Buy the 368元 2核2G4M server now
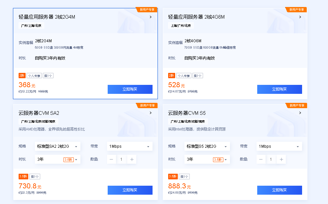This screenshot has height=204, width=328. pos(130,89)
